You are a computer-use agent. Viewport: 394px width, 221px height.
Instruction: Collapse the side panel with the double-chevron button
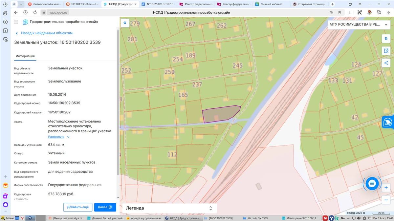125,23
